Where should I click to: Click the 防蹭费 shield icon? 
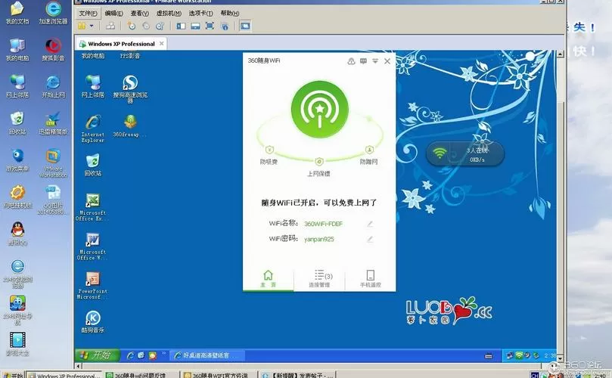(x=269, y=150)
